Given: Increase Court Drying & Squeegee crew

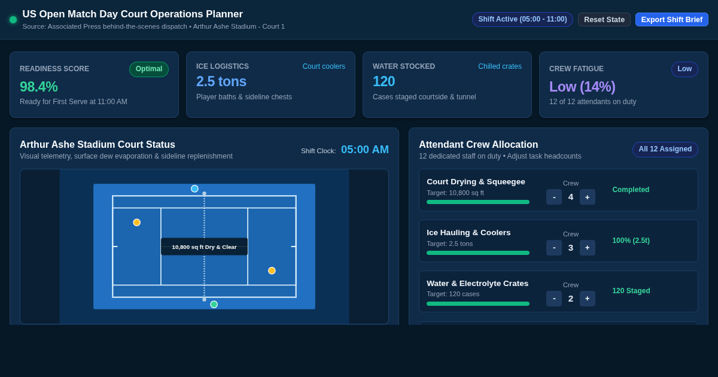Looking at the screenshot, I should pyautogui.click(x=588, y=197).
